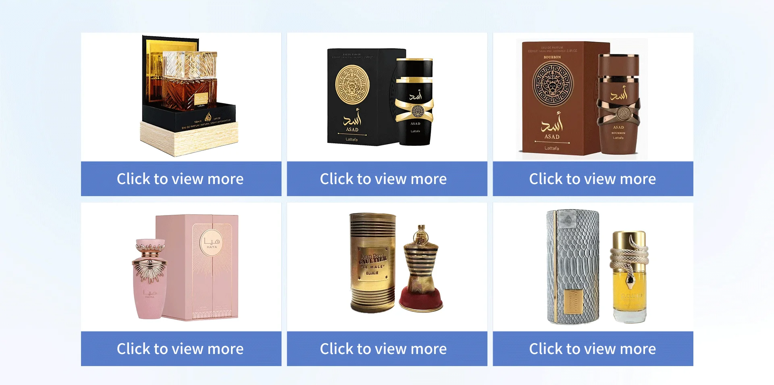774x385 pixels.
Task: Select the grey snake-skin cylindrical box
Action: click(573, 267)
